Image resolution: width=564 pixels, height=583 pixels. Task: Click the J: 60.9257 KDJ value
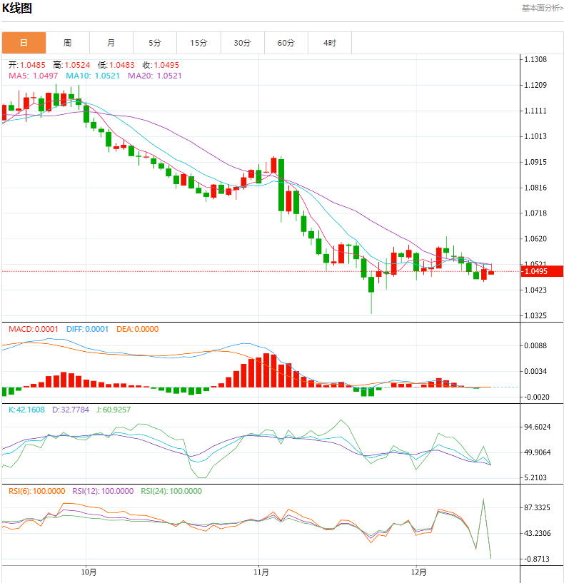(114, 410)
